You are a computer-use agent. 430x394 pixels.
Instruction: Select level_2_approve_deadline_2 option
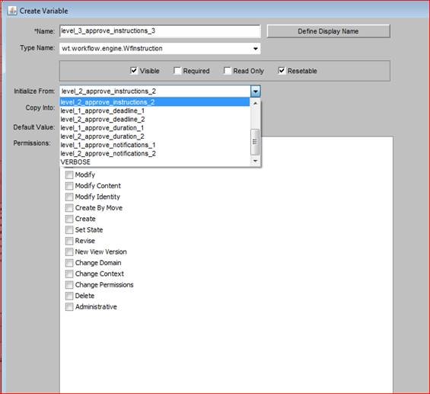click(154, 119)
